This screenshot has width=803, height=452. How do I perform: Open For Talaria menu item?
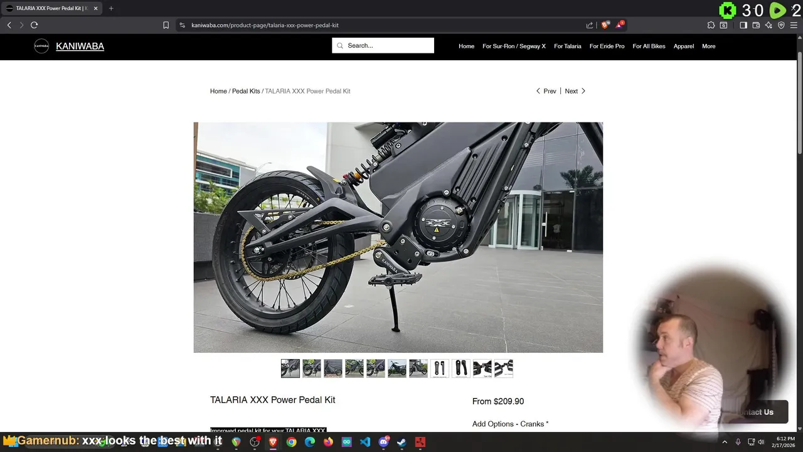(568, 46)
